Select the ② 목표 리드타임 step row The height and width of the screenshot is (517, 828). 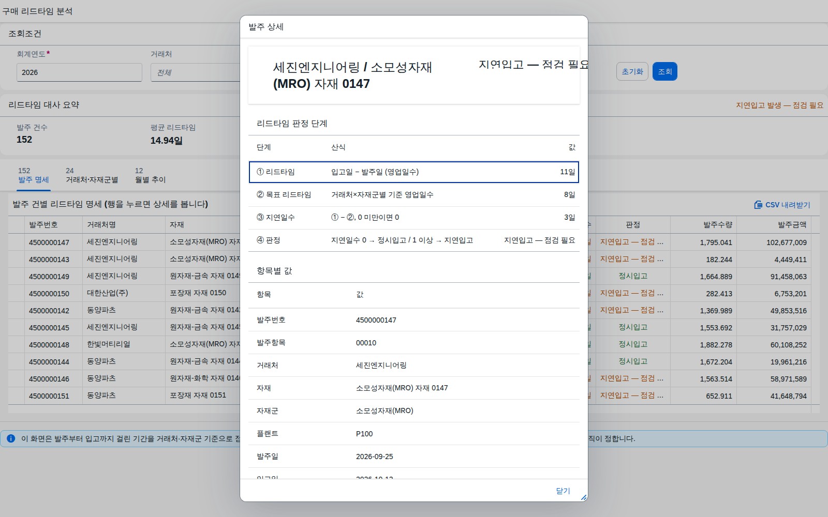click(x=414, y=195)
